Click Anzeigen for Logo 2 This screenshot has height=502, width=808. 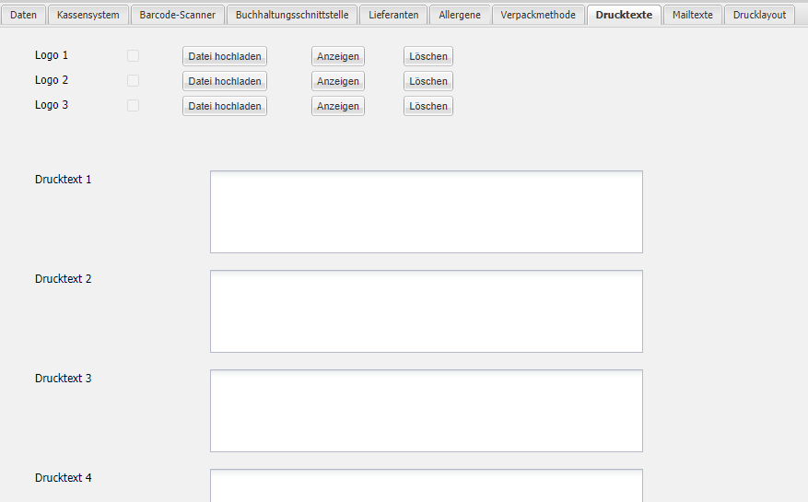click(338, 81)
